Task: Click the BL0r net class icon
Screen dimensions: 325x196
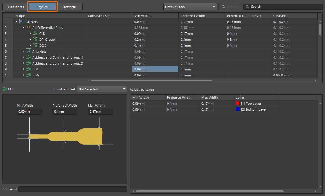Action: (x=29, y=75)
